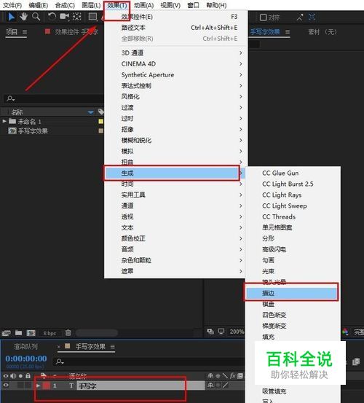Open the 文件(F) menu
Viewport: 364px width, 403px height.
[x=12, y=5]
